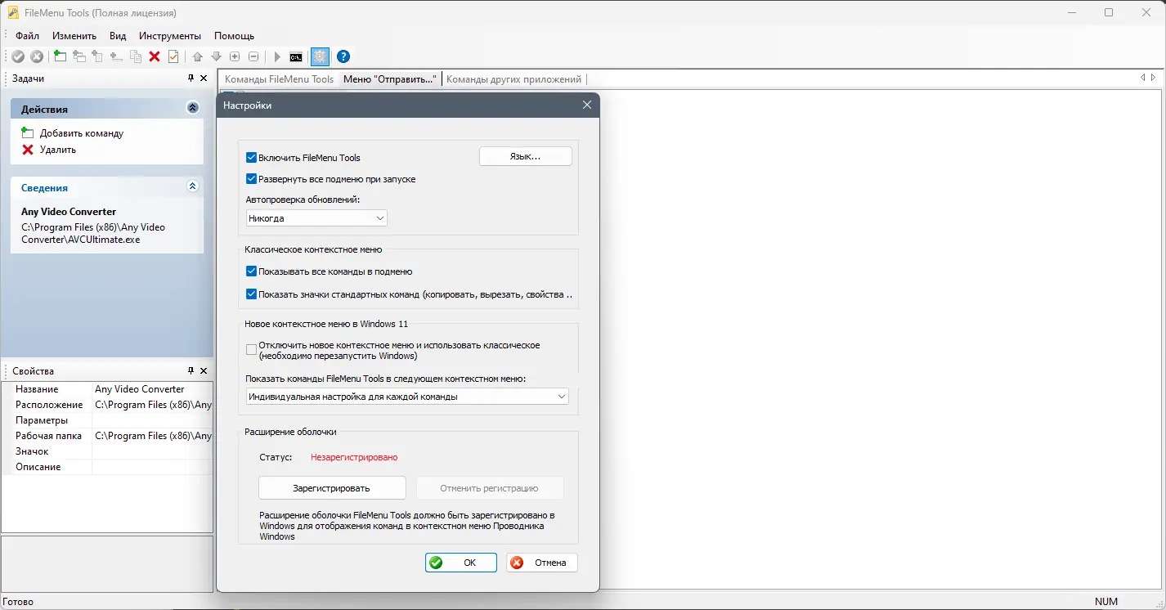Viewport: 1166px width, 610px height.
Task: Click the AVCUltimate.exe path in Сведения
Action: click(93, 234)
